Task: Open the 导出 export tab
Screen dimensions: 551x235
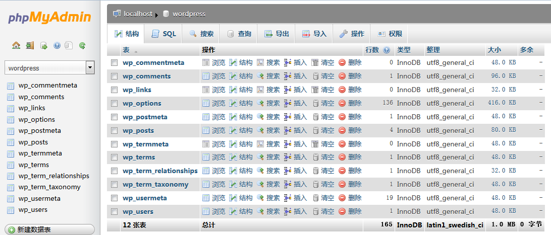Action: tap(276, 34)
